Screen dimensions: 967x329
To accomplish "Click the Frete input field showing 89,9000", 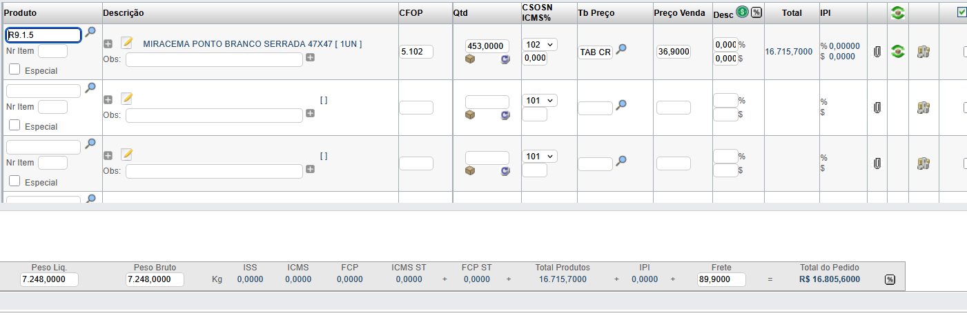I will point(721,279).
